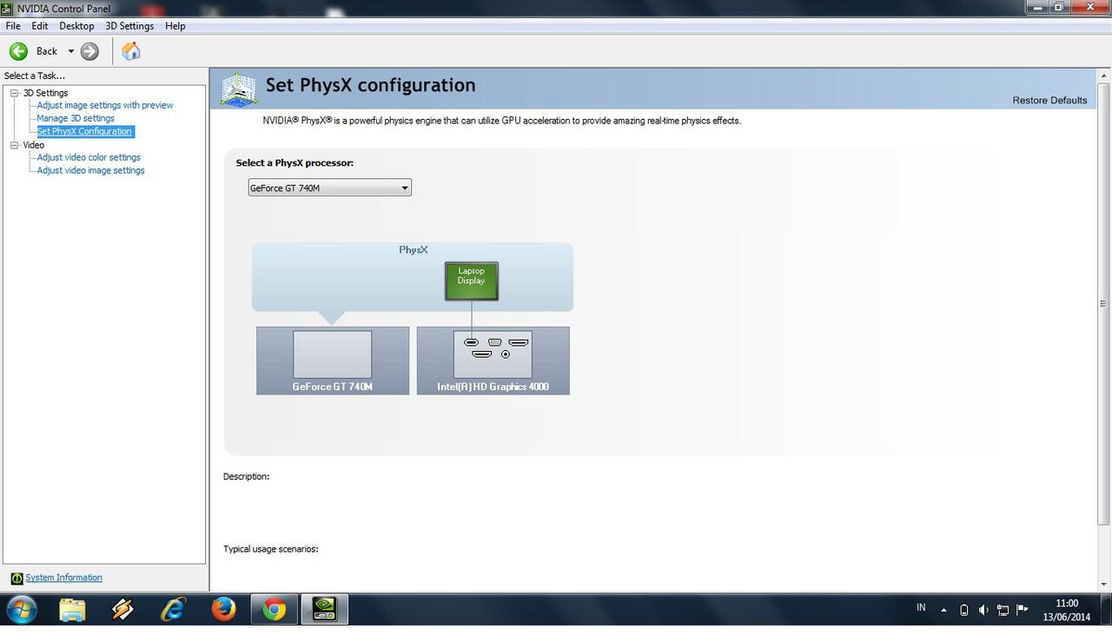Open the PhysX processor dropdown
1112x636 pixels.
point(329,188)
